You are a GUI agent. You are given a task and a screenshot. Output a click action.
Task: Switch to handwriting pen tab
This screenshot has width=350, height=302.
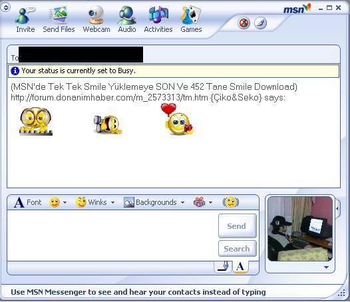223,267
